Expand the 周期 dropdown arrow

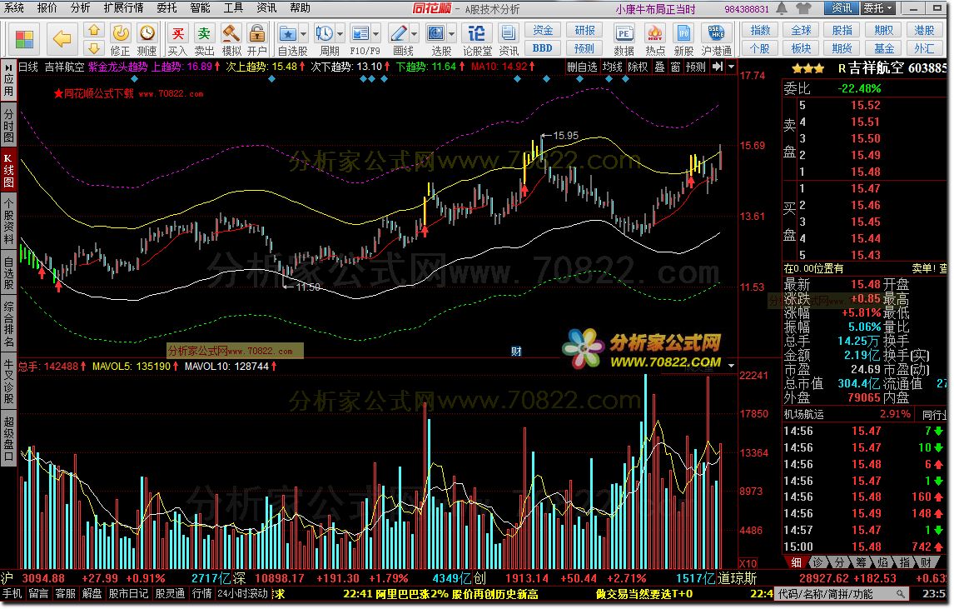(340, 33)
